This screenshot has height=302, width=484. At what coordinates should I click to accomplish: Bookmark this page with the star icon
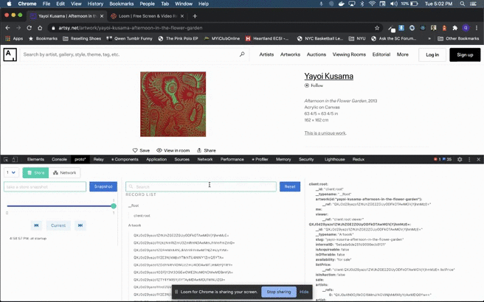[377, 28]
